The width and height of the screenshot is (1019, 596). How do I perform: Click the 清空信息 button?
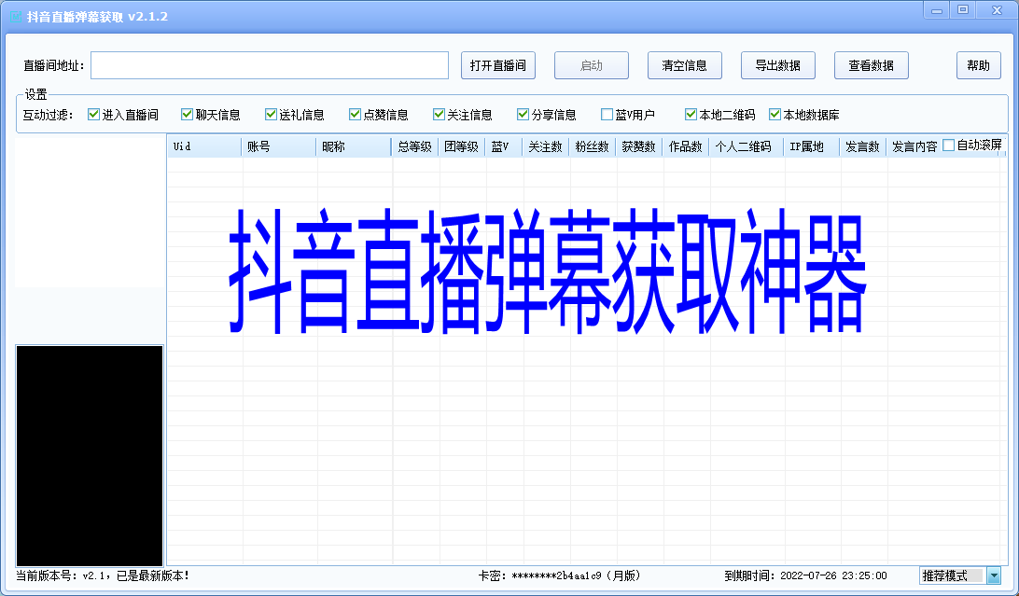pos(684,65)
